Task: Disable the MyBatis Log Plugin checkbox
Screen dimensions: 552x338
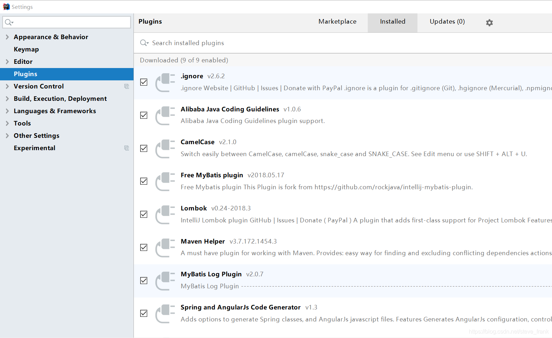Action: click(x=144, y=281)
